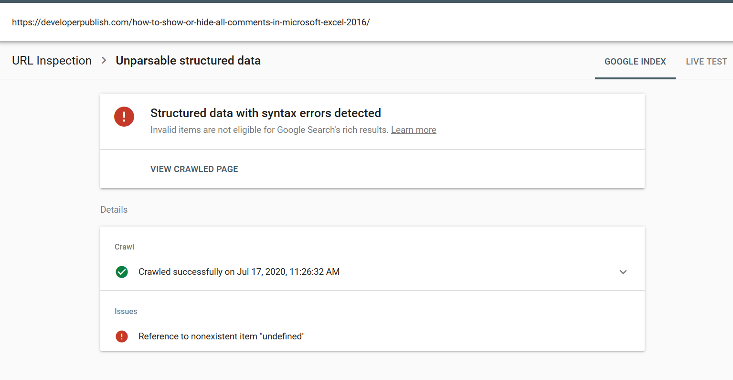Image resolution: width=733 pixels, height=380 pixels.
Task: Click the 'Structured data with syntax errors detected' heading
Action: pos(266,113)
